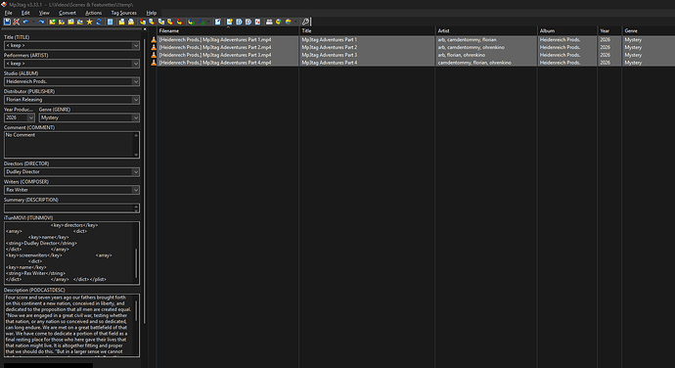Select file 'Mp3tag Adeventures Part 3.mp4'
The height and width of the screenshot is (368, 675).
[227, 55]
